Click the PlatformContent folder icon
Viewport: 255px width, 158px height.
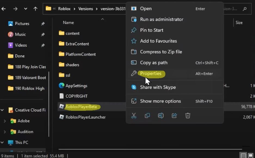(x=62, y=54)
